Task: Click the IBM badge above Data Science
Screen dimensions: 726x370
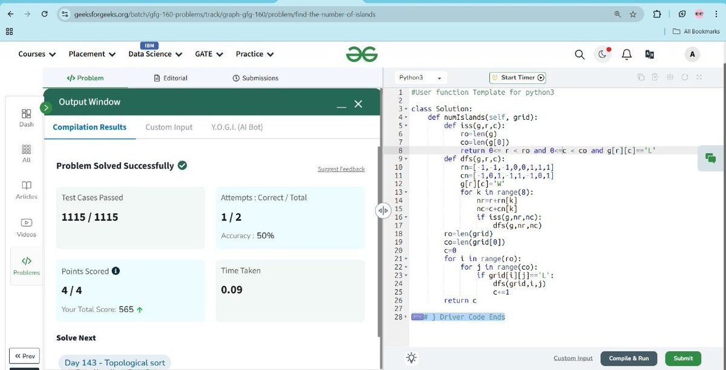Action: (x=149, y=46)
